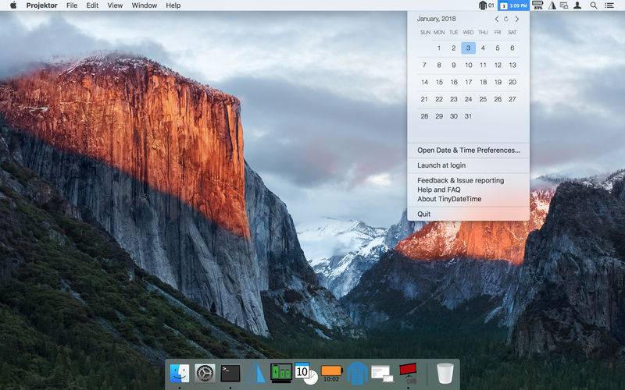Go to next month in calendar
Viewport: 625px width, 390px height.
[517, 19]
